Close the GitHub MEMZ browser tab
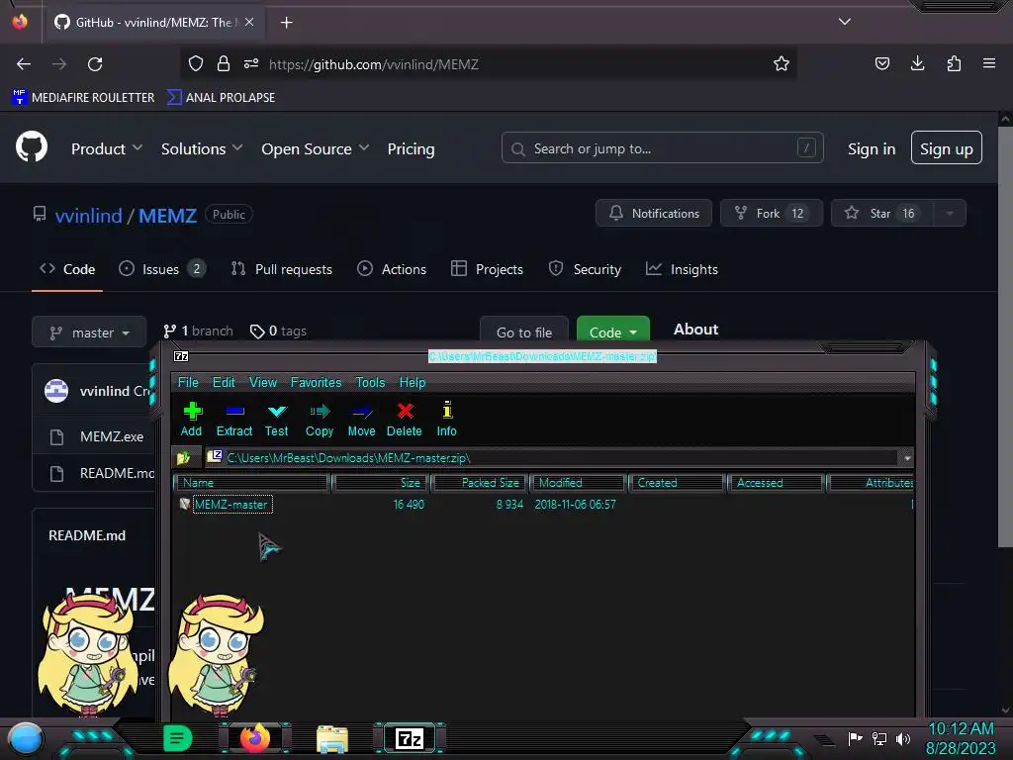Screen dimensions: 1013x760 point(249,22)
